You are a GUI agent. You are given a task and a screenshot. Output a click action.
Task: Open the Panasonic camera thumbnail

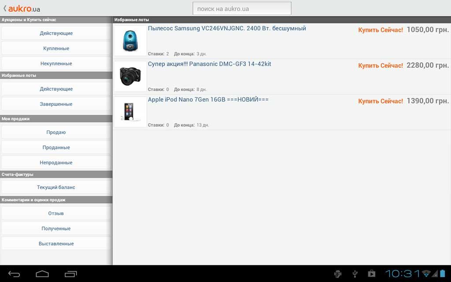130,76
